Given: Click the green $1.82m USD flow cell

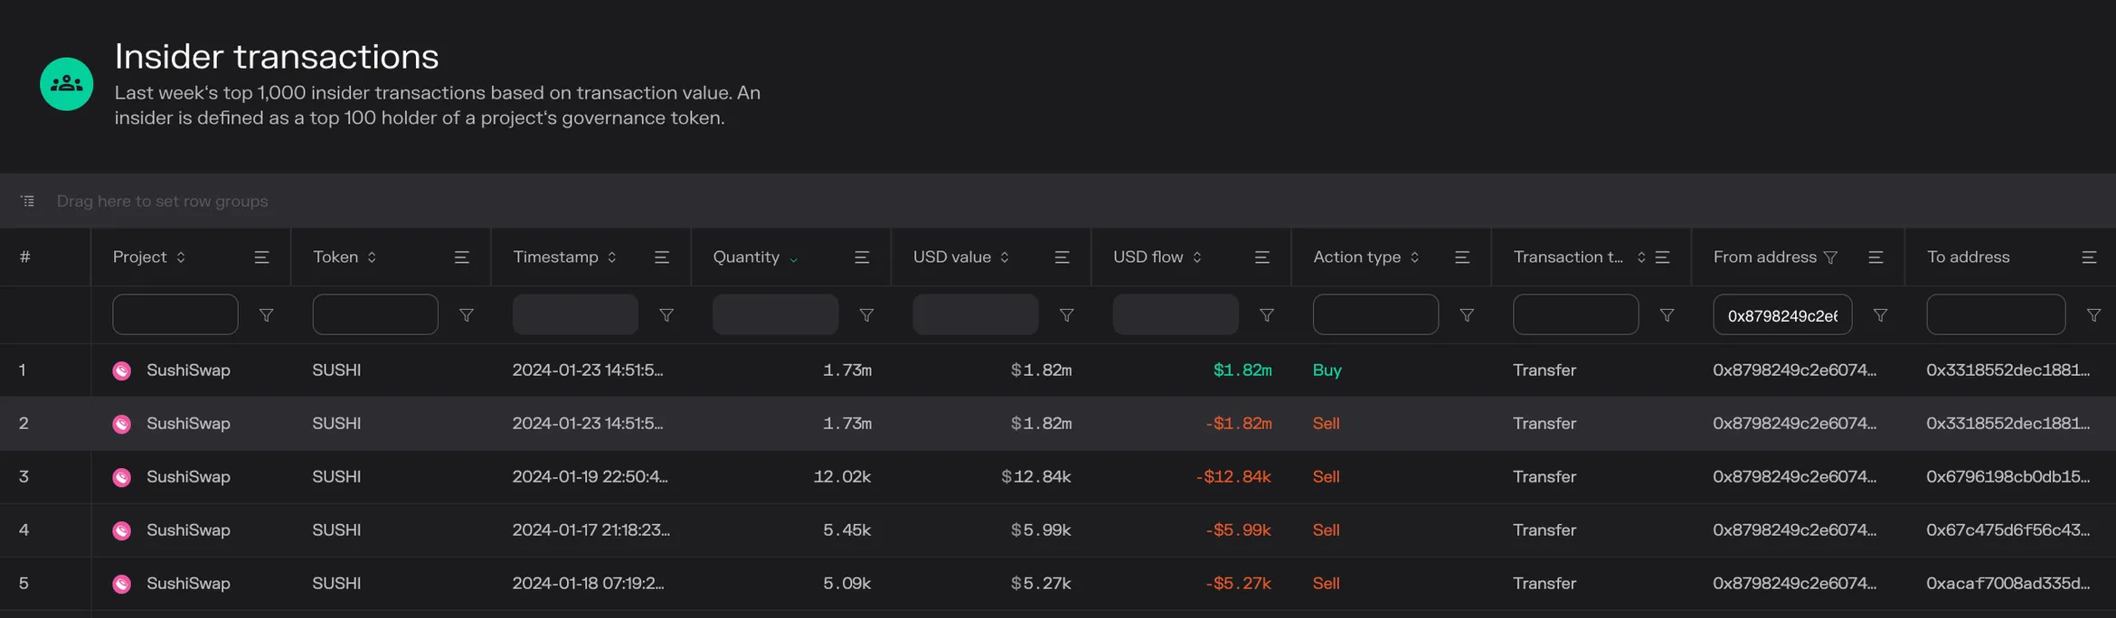Looking at the screenshot, I should [x=1242, y=370].
